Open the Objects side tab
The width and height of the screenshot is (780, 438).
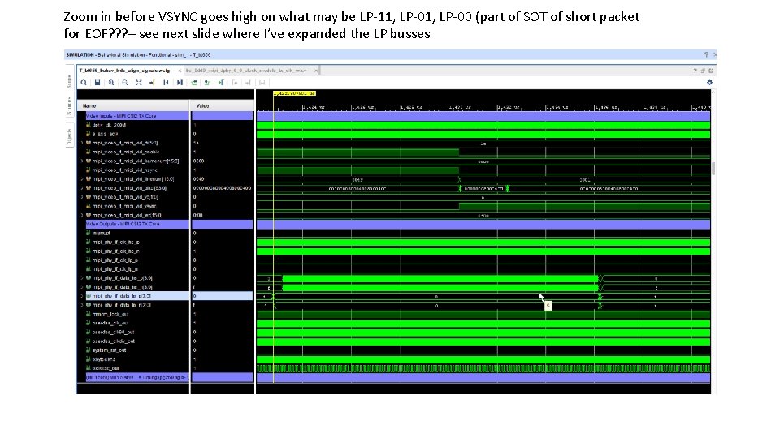[x=70, y=136]
